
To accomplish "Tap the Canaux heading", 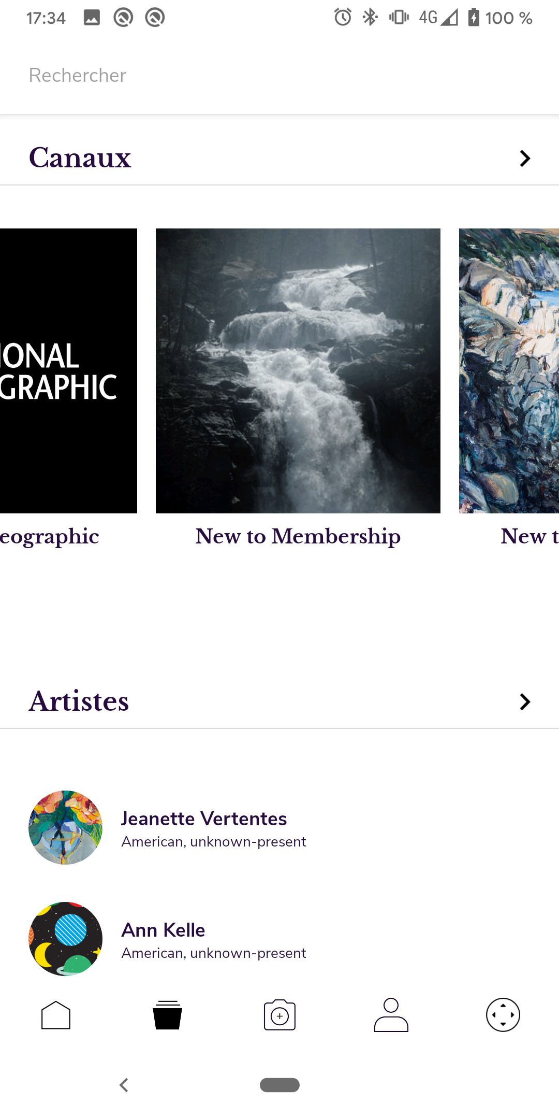I will (x=80, y=158).
